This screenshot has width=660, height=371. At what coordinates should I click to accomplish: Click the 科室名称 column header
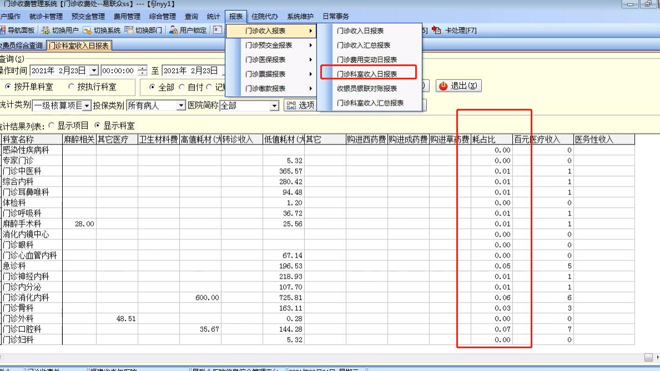pyautogui.click(x=32, y=139)
